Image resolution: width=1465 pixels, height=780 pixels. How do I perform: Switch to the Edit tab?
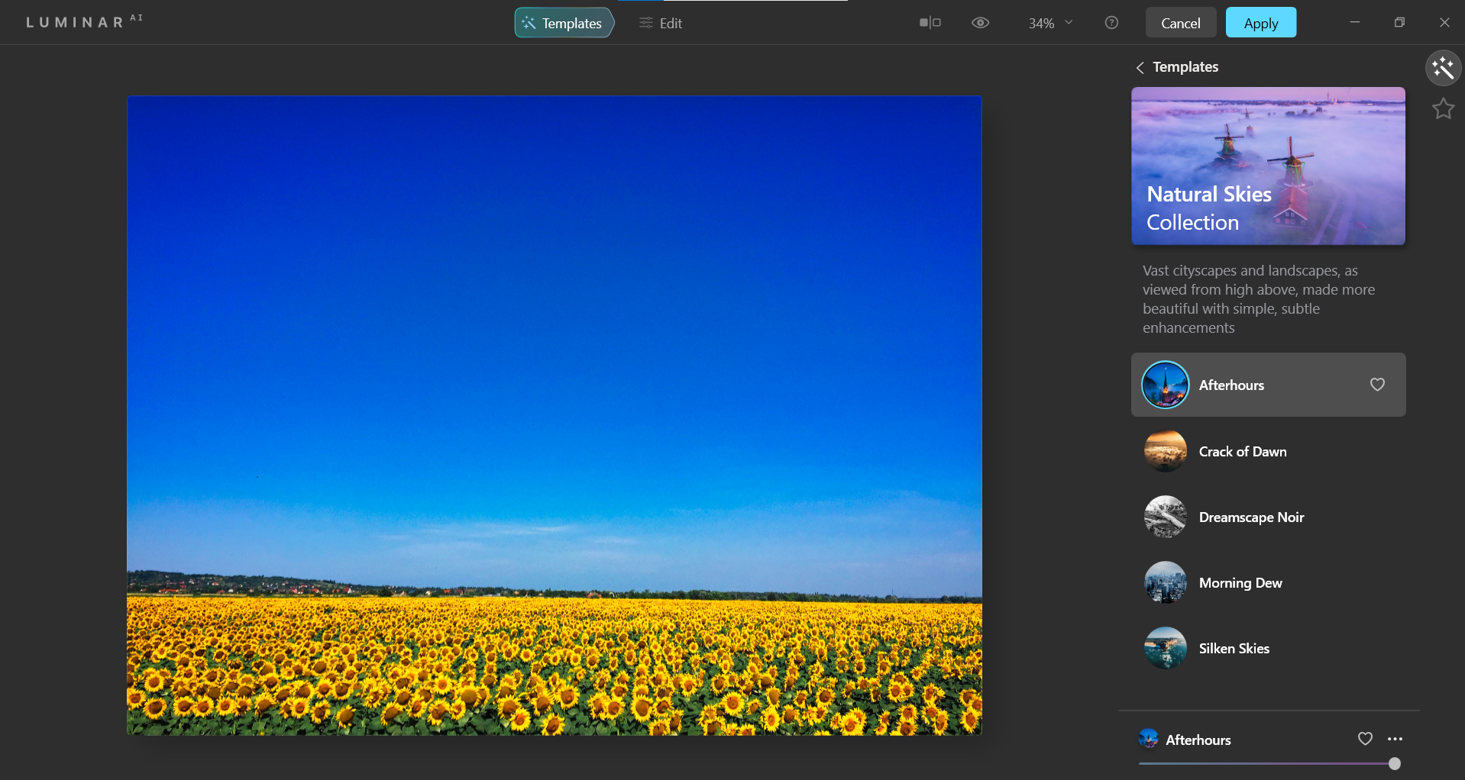point(661,23)
